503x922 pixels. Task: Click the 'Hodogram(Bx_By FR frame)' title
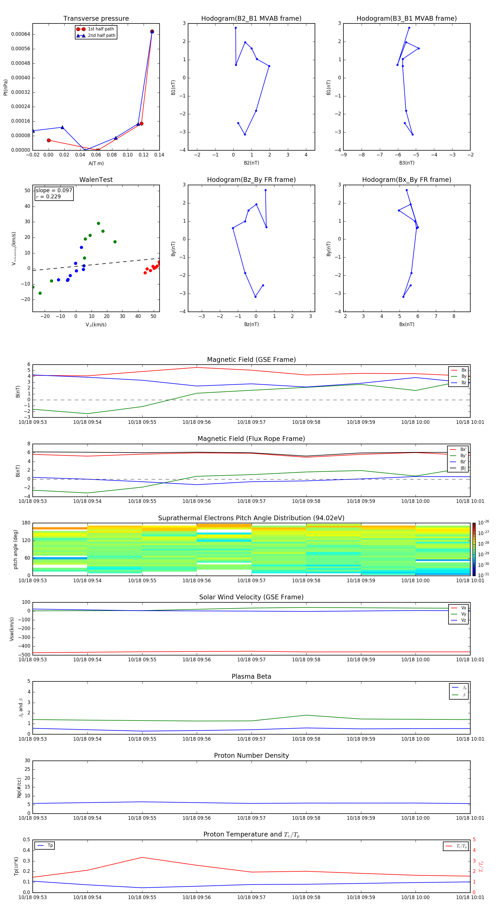[x=407, y=180]
